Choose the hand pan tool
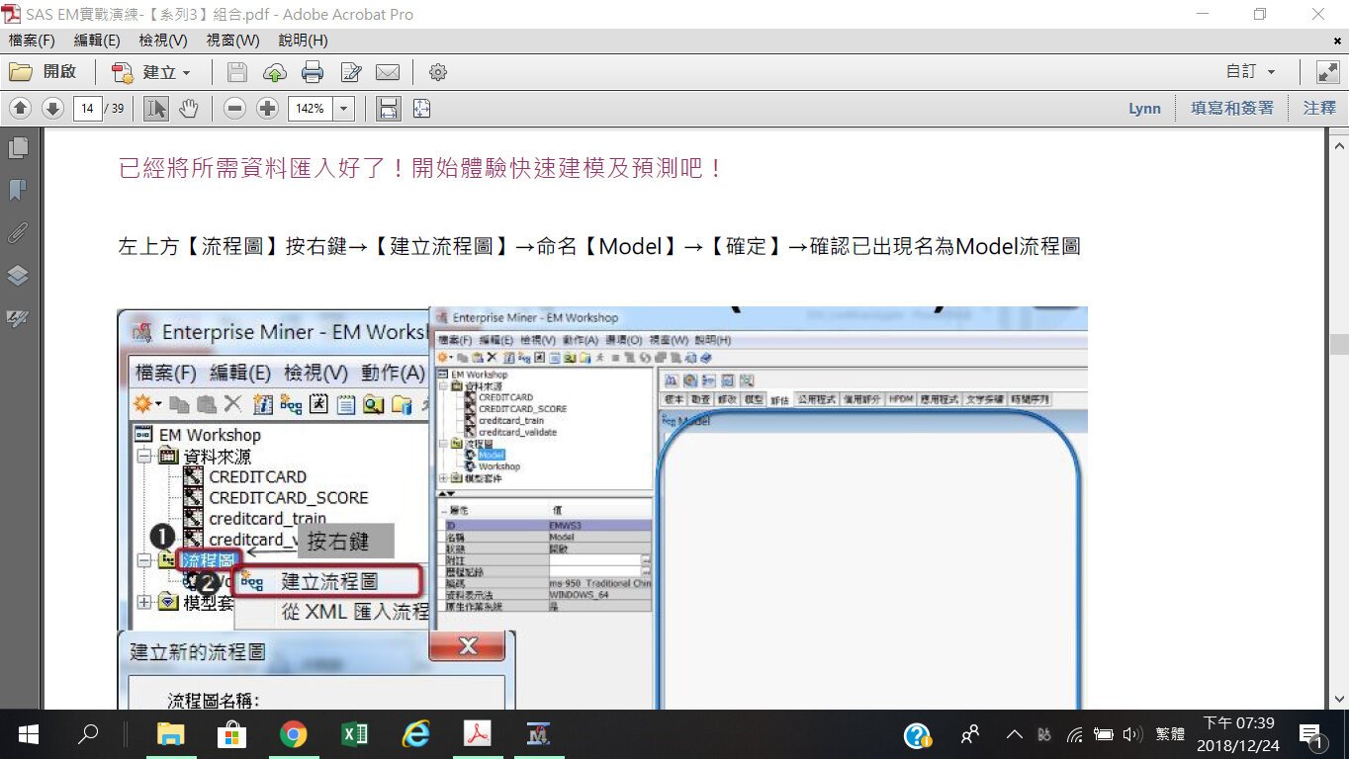Image resolution: width=1349 pixels, height=759 pixels. pos(188,109)
